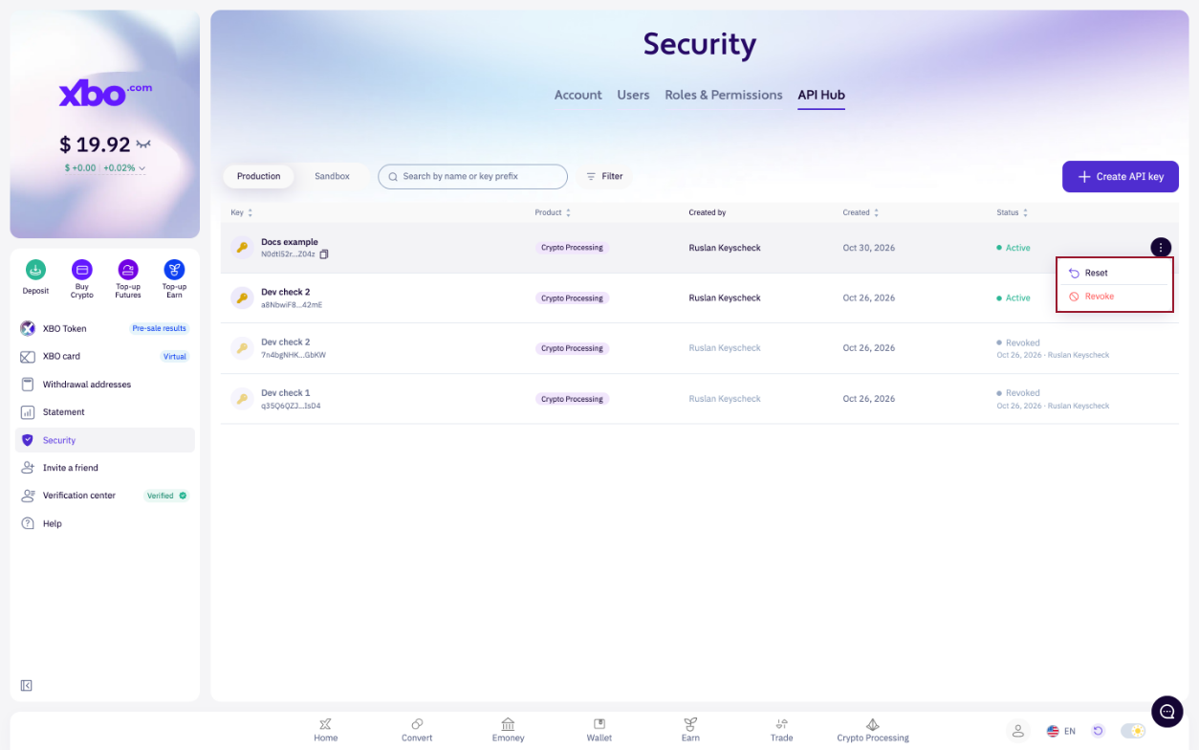
Task: Choose Revoke from the context menu
Action: click(x=1114, y=297)
